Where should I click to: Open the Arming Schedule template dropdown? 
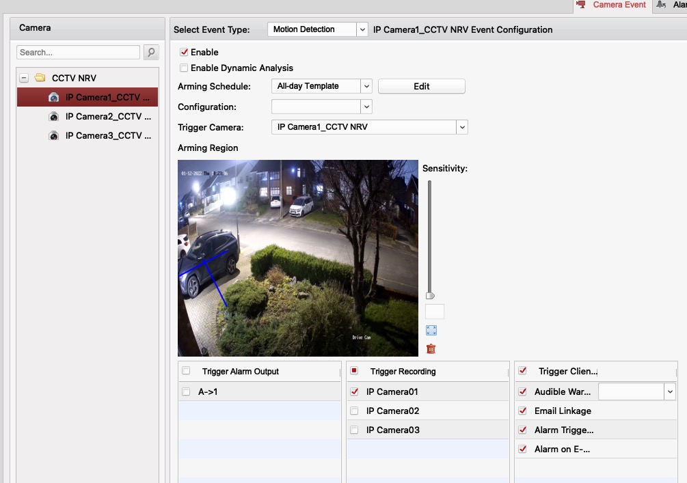coord(366,86)
